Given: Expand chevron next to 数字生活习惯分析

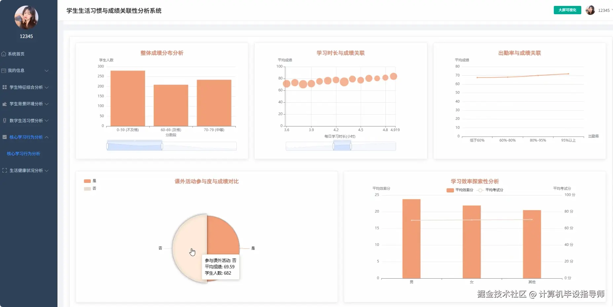Looking at the screenshot, I should pyautogui.click(x=47, y=120).
